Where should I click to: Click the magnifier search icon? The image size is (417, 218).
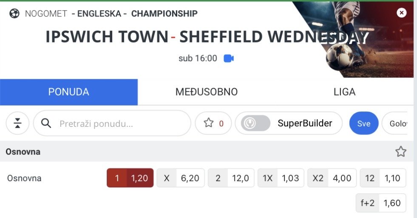(x=46, y=123)
